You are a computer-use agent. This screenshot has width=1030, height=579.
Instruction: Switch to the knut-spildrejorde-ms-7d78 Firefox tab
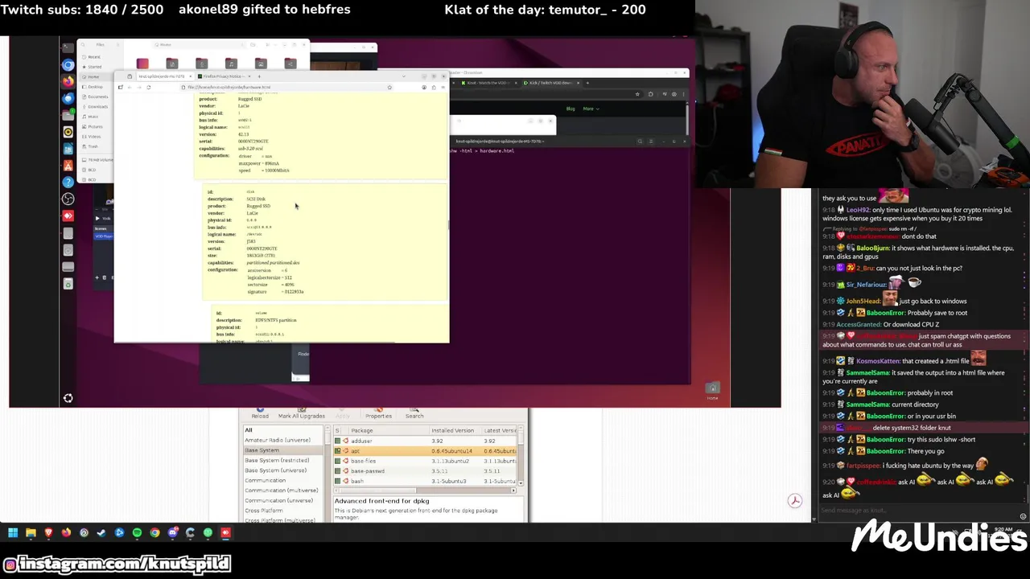tap(166, 76)
